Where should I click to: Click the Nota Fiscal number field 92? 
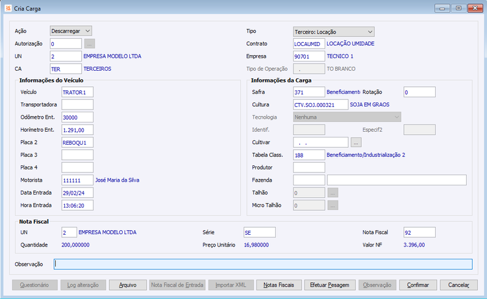[x=419, y=232]
